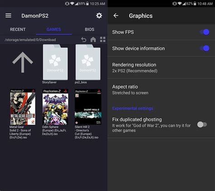
Task: Go back from Graphics screen
Action: 116,15
